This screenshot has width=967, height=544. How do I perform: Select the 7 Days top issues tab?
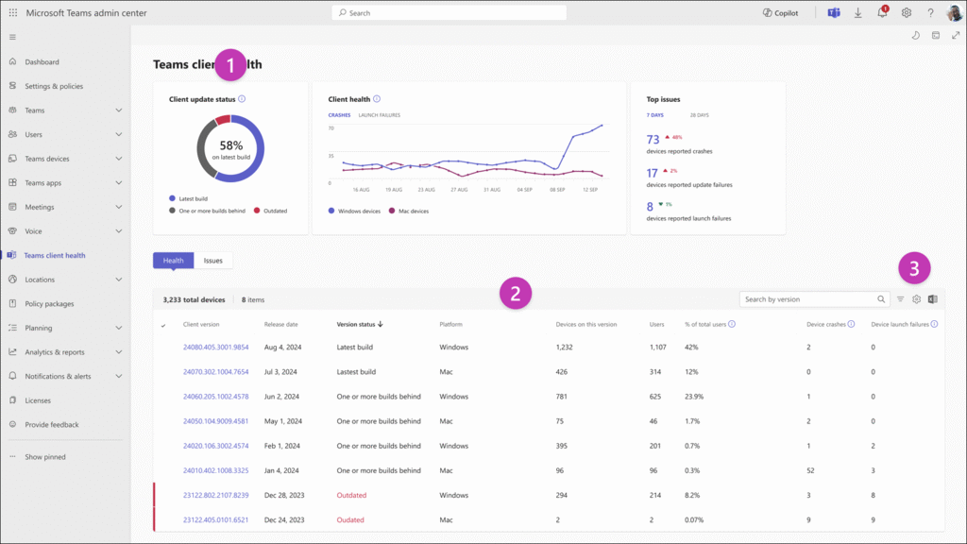tap(655, 115)
